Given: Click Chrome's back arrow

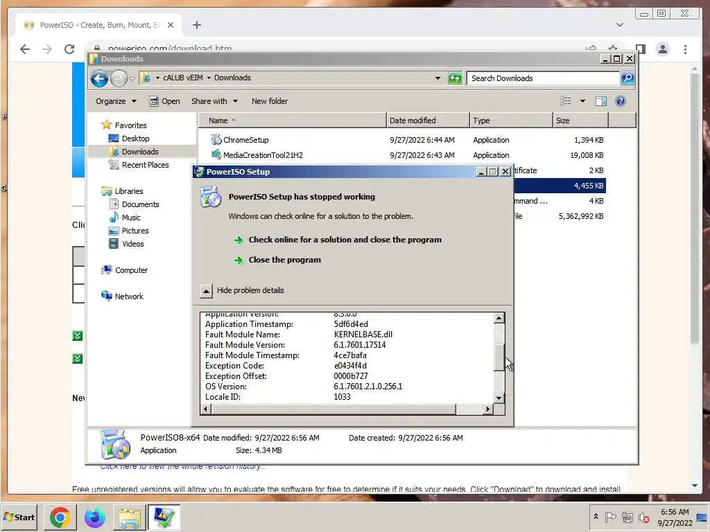Looking at the screenshot, I should click(25, 49).
